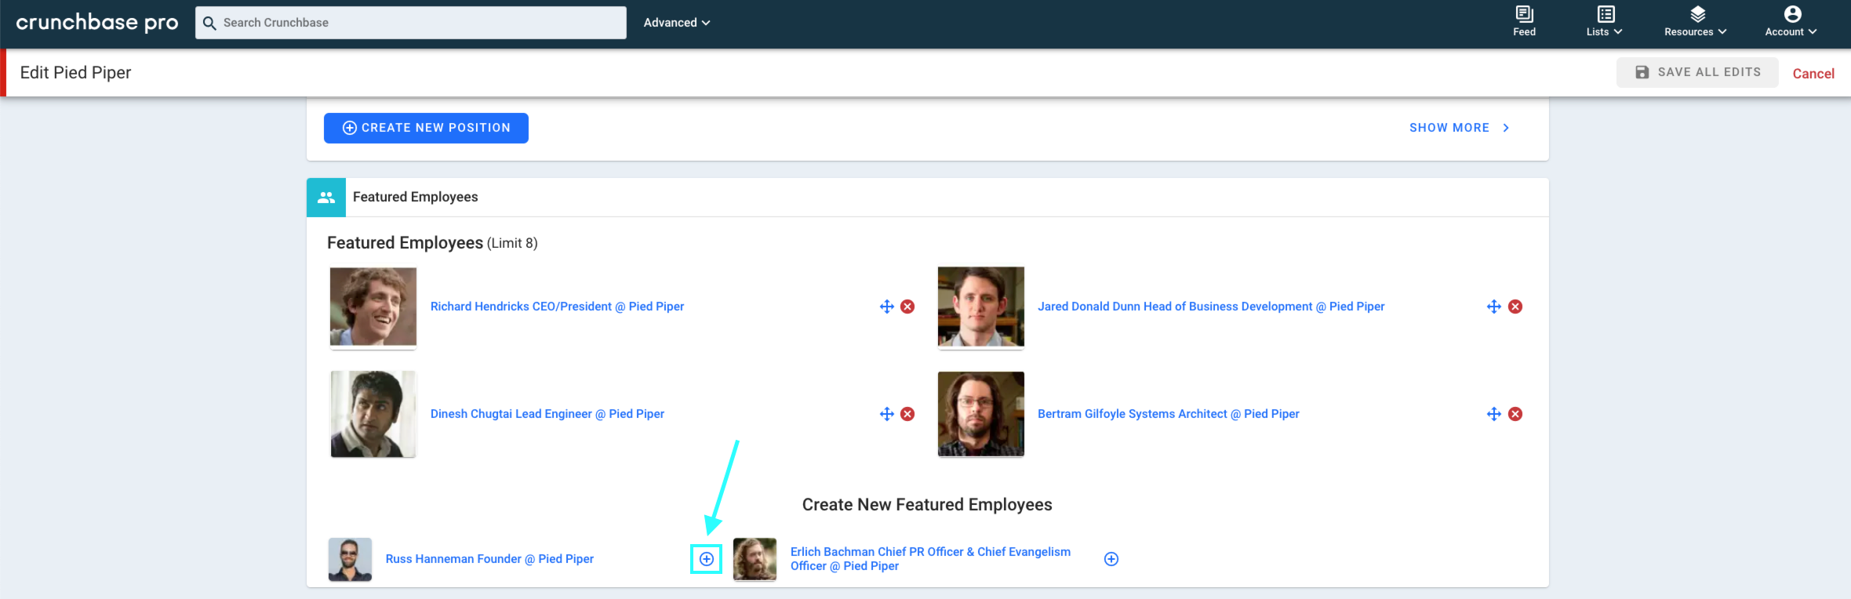The height and width of the screenshot is (599, 1851).
Task: Click Bertram Gilfoyle photo thumbnail
Action: click(981, 414)
